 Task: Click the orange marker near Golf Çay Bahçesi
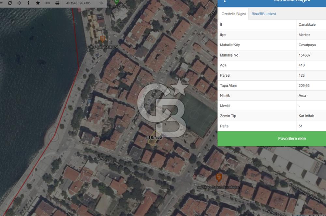coord(102,39)
